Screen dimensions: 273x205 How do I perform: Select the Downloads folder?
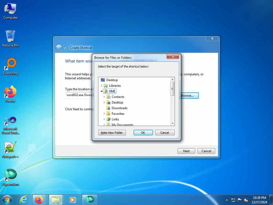(117, 108)
